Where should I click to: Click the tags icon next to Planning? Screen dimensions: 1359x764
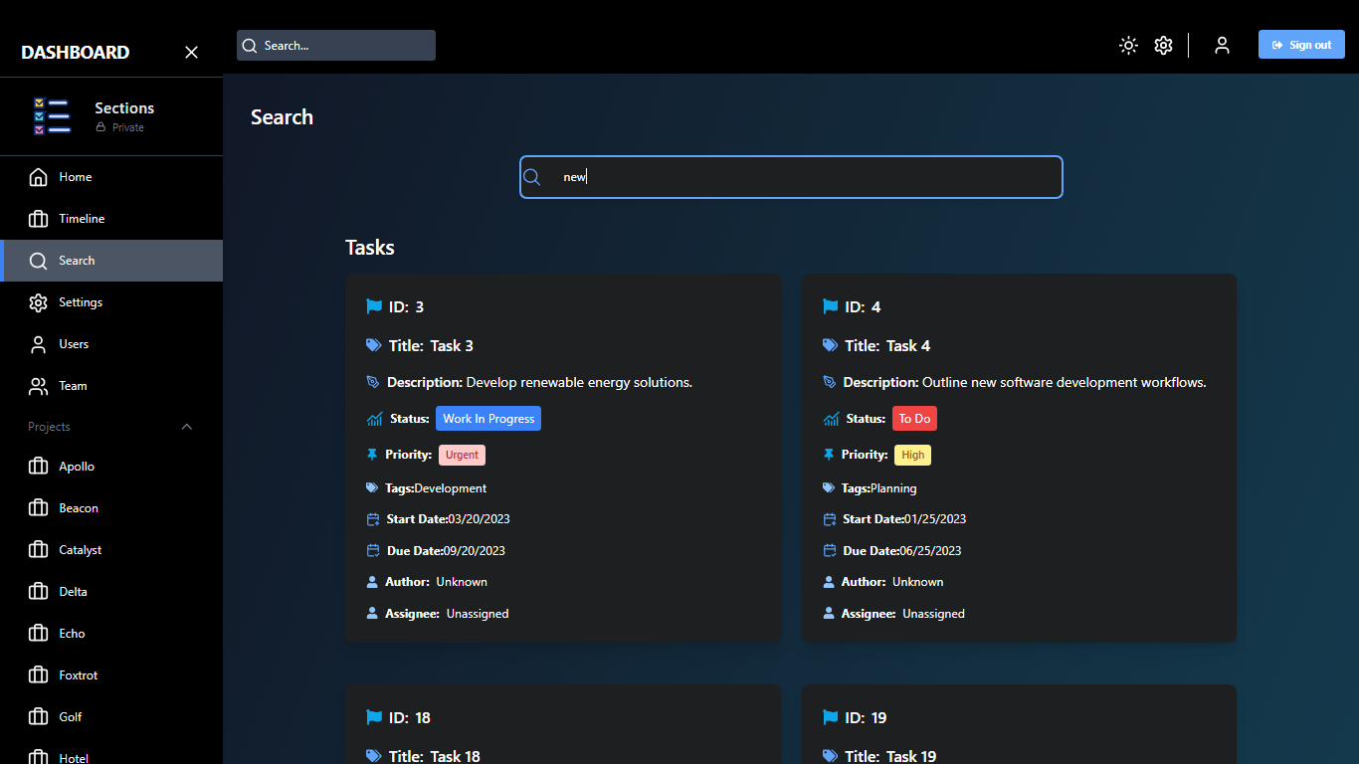pyautogui.click(x=828, y=488)
